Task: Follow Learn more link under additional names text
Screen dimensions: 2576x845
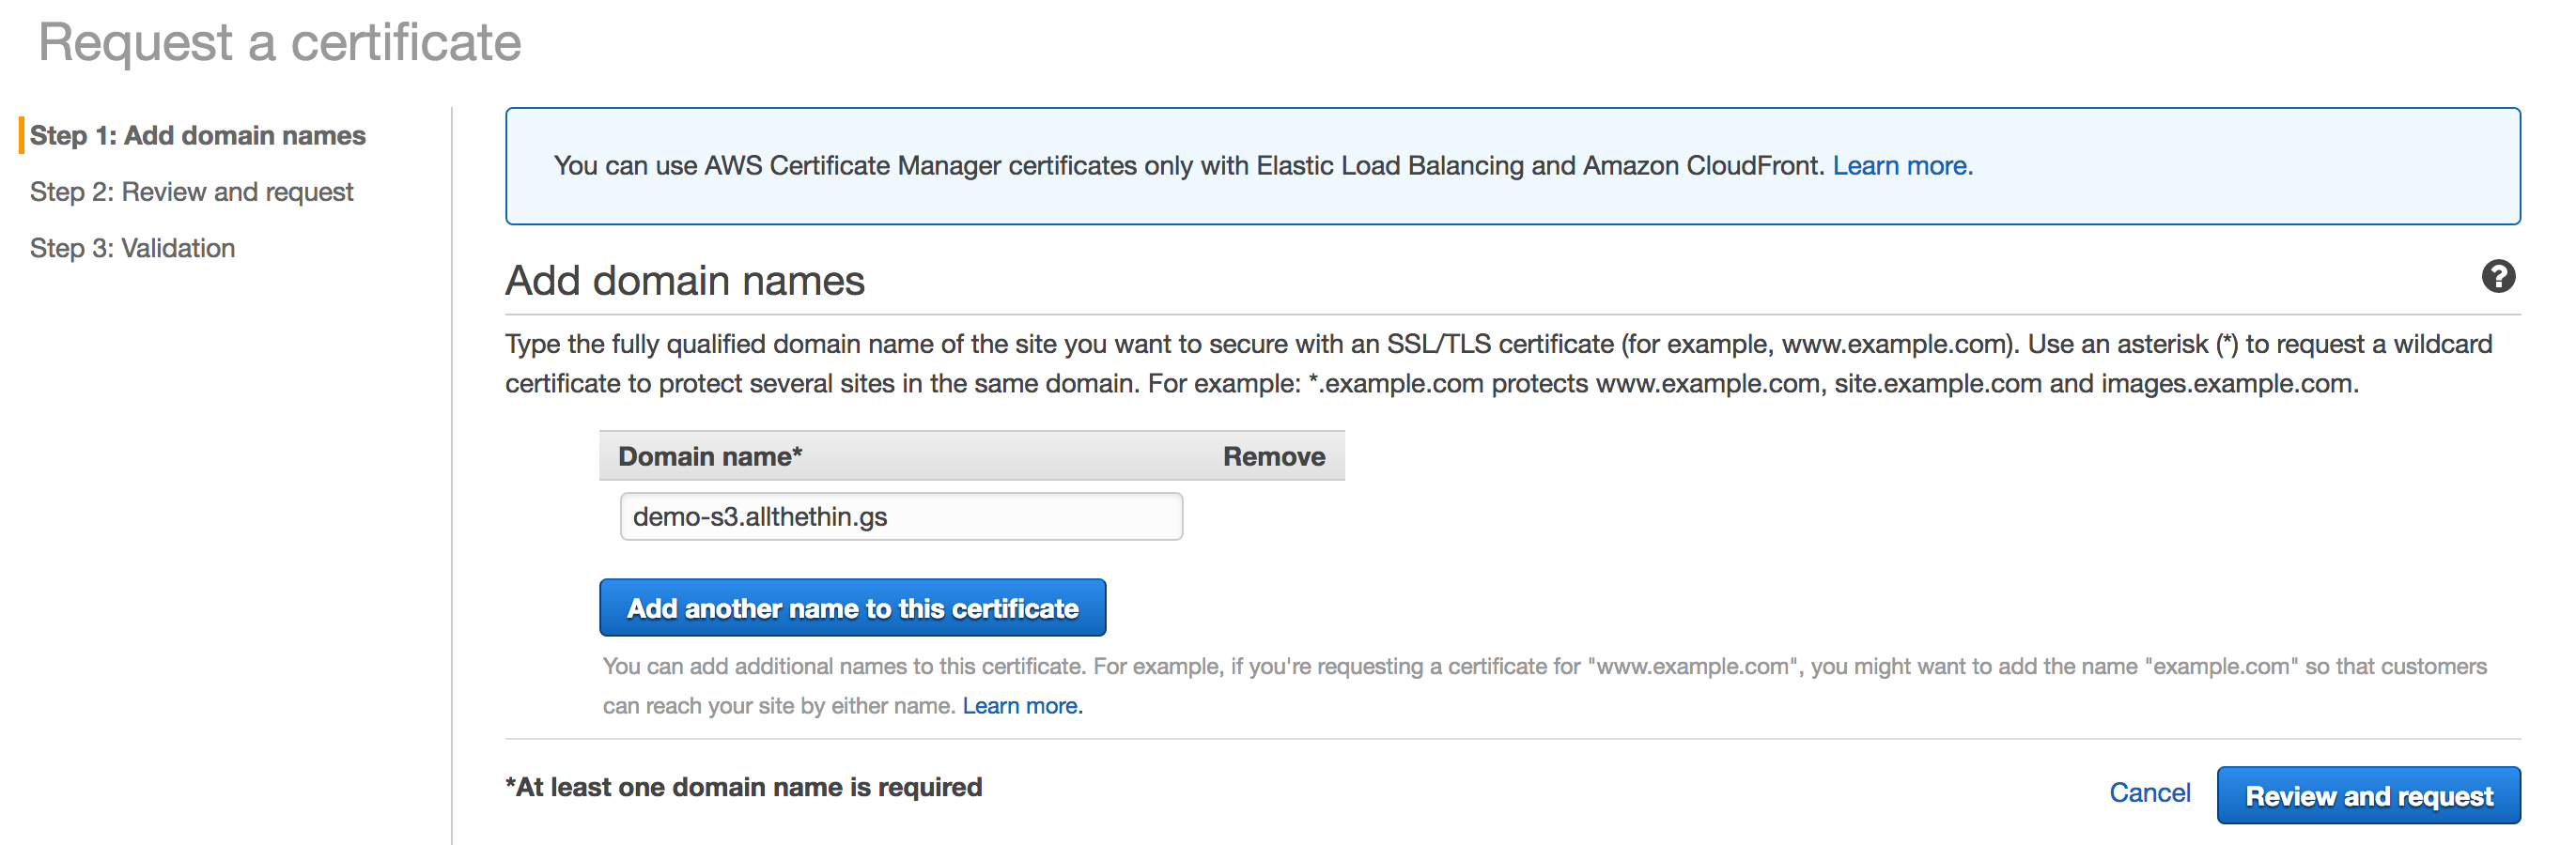Action: [x=1022, y=705]
